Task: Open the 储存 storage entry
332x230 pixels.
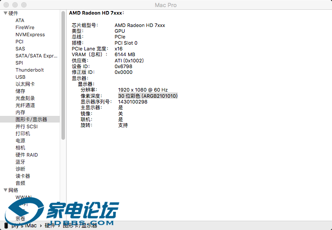Action: [x=20, y=91]
